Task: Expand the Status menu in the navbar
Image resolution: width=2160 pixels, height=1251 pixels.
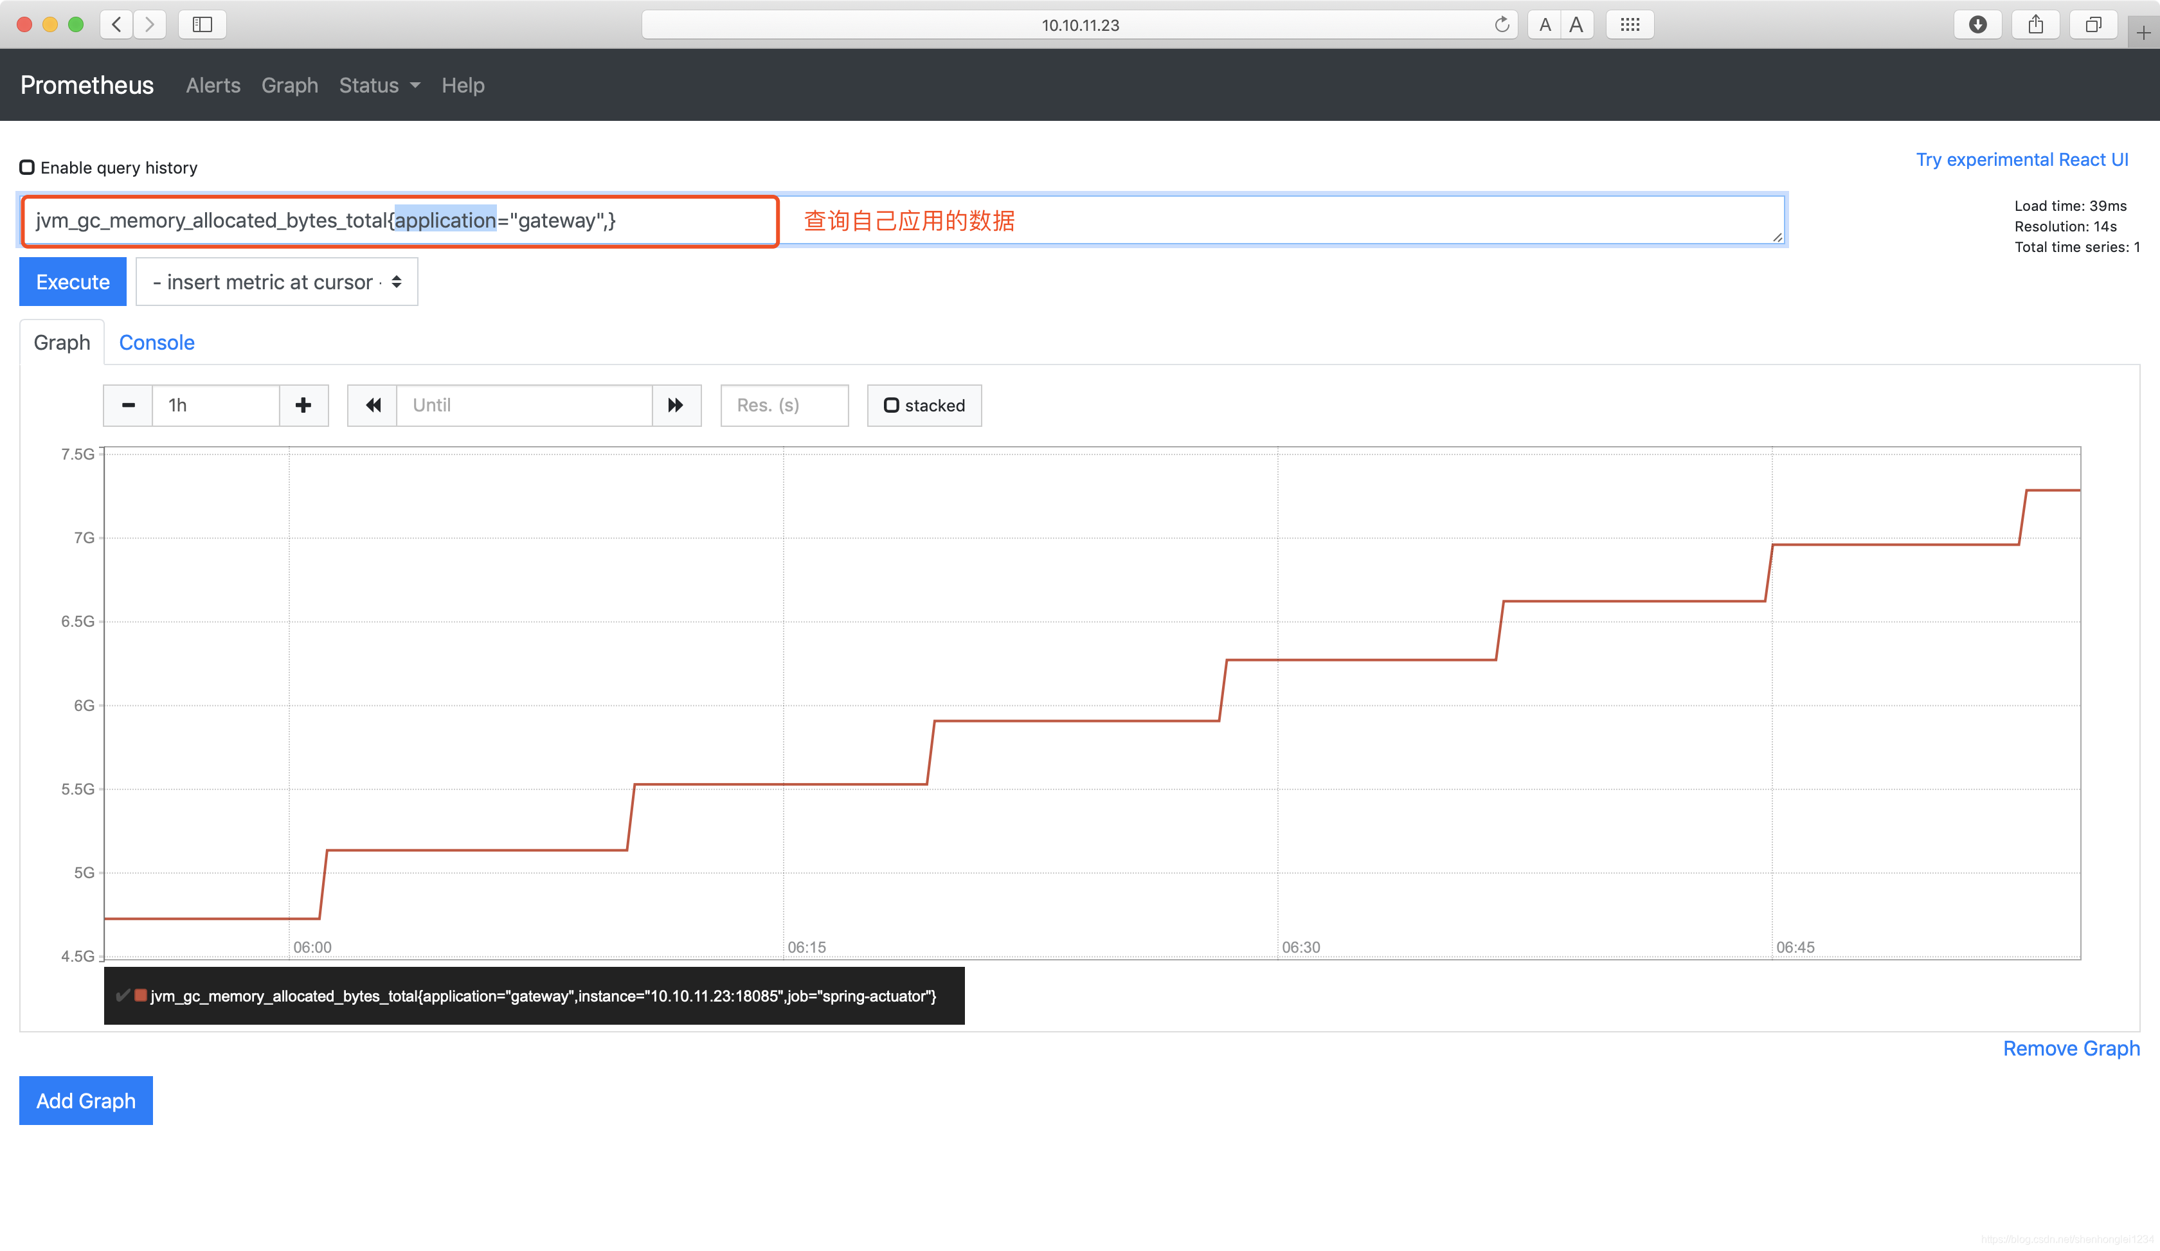Action: click(379, 85)
